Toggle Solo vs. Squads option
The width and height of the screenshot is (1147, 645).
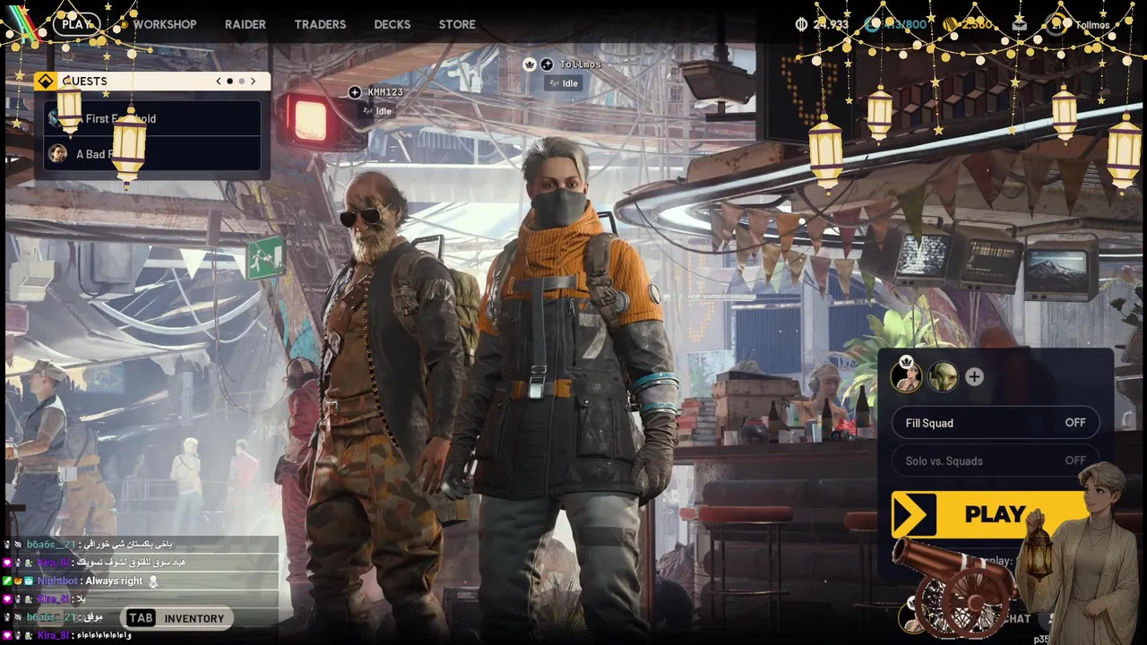[996, 460]
